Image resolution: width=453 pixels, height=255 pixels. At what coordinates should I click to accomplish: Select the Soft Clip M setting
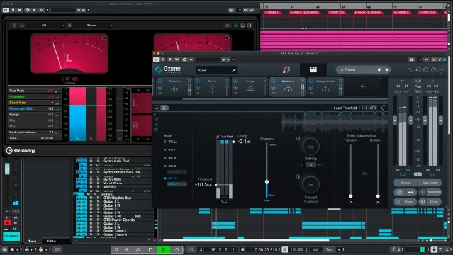point(311,165)
